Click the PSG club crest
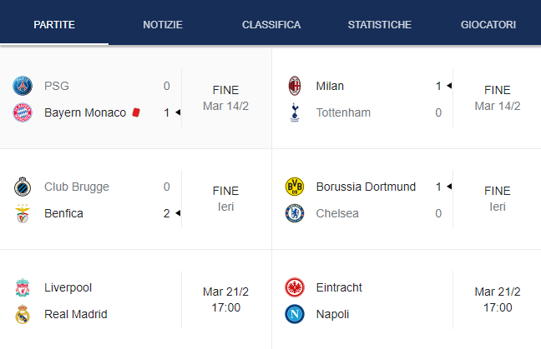The width and height of the screenshot is (541, 349). (x=23, y=86)
